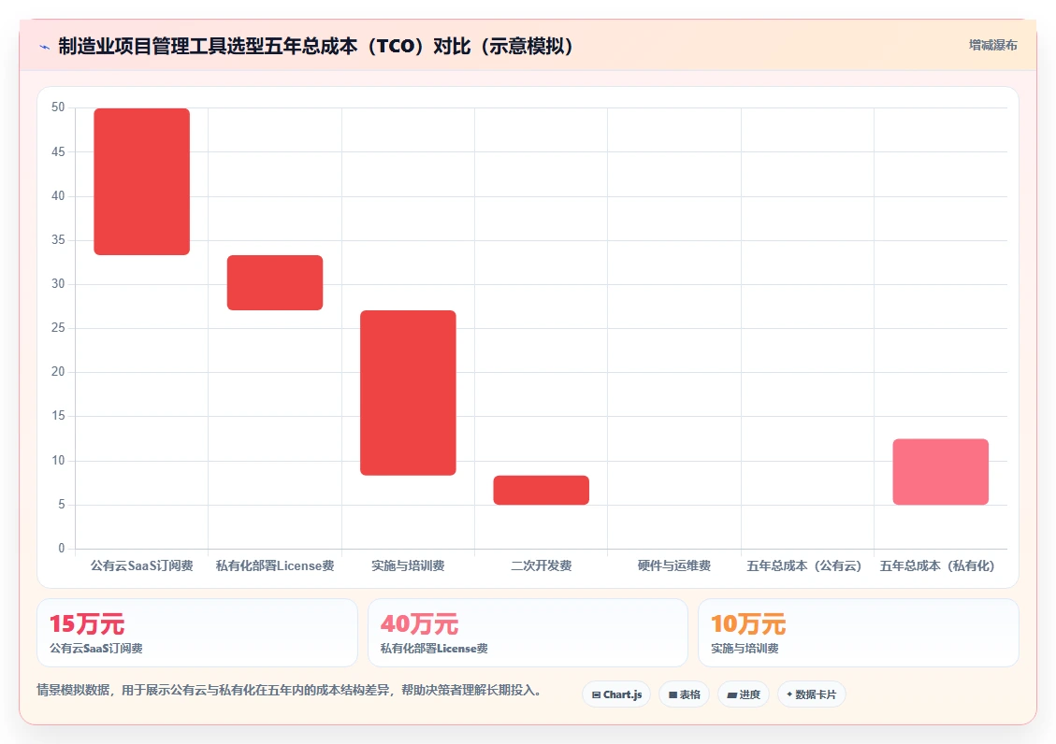Click the y-axis value 25
Image resolution: width=1056 pixels, height=744 pixels.
click(x=58, y=327)
